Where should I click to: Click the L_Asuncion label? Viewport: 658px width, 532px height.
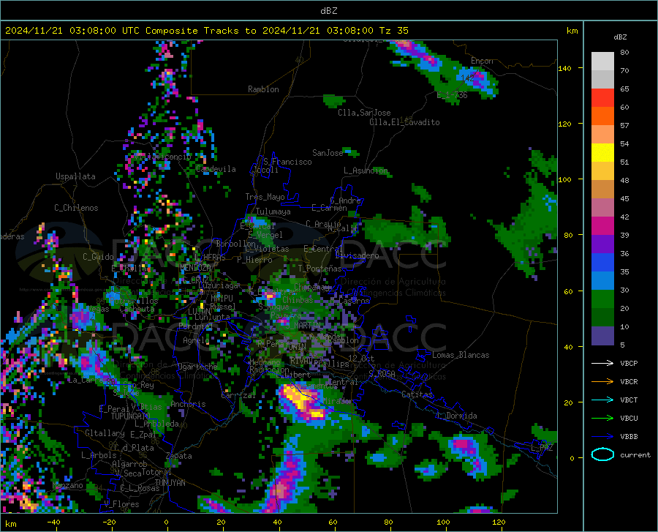click(366, 171)
